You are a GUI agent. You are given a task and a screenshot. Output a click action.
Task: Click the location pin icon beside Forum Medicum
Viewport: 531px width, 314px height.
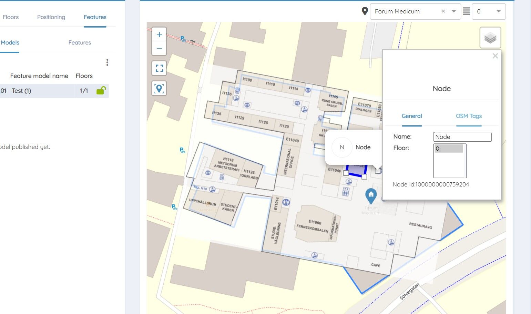[365, 11]
